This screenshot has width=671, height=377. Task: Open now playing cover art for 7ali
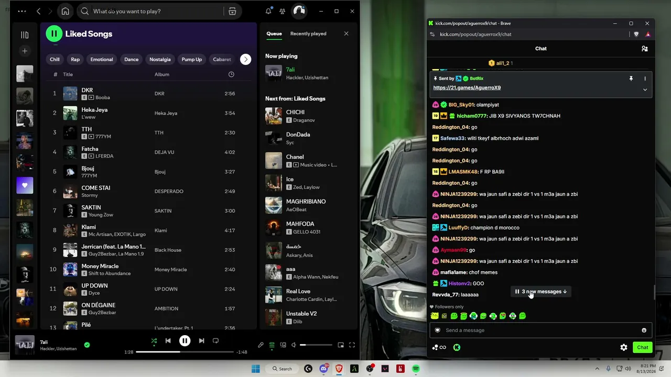(25, 345)
